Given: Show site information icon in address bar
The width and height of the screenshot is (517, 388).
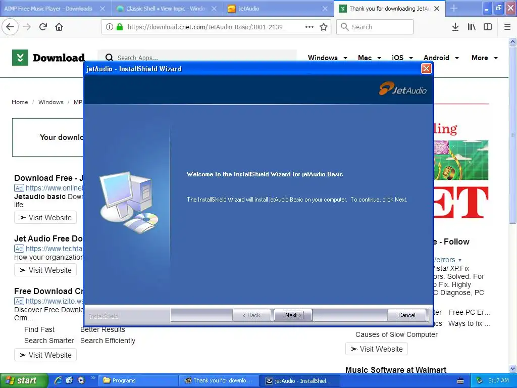Looking at the screenshot, I should 109,27.
